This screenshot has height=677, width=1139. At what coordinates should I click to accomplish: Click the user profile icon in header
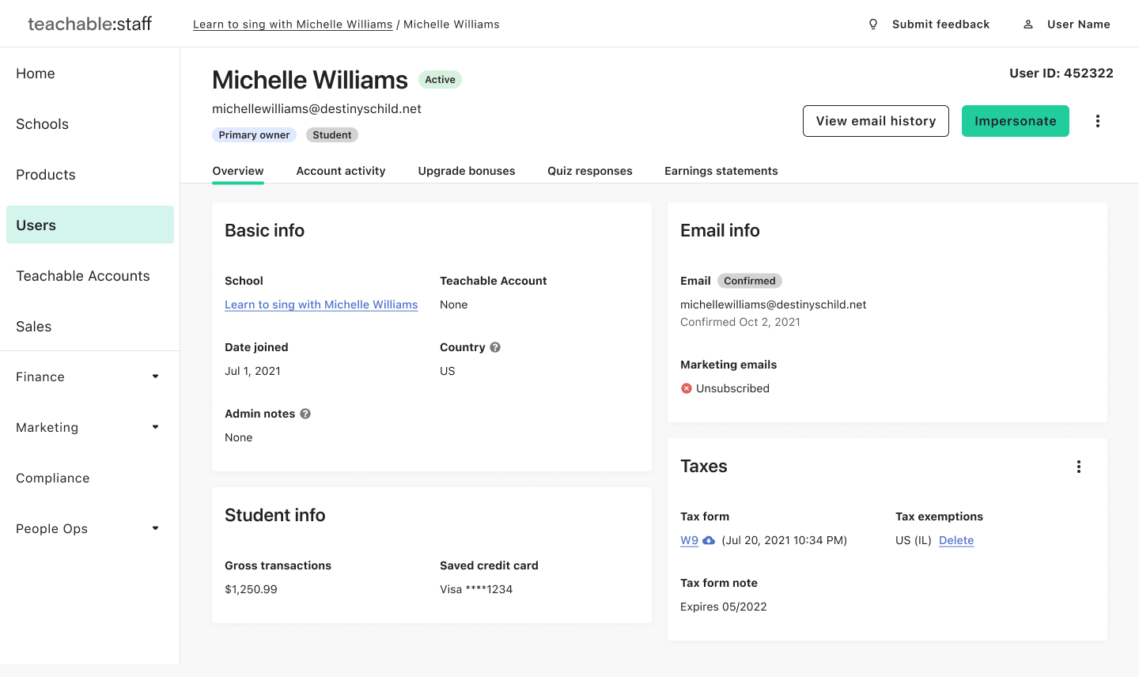(x=1028, y=25)
